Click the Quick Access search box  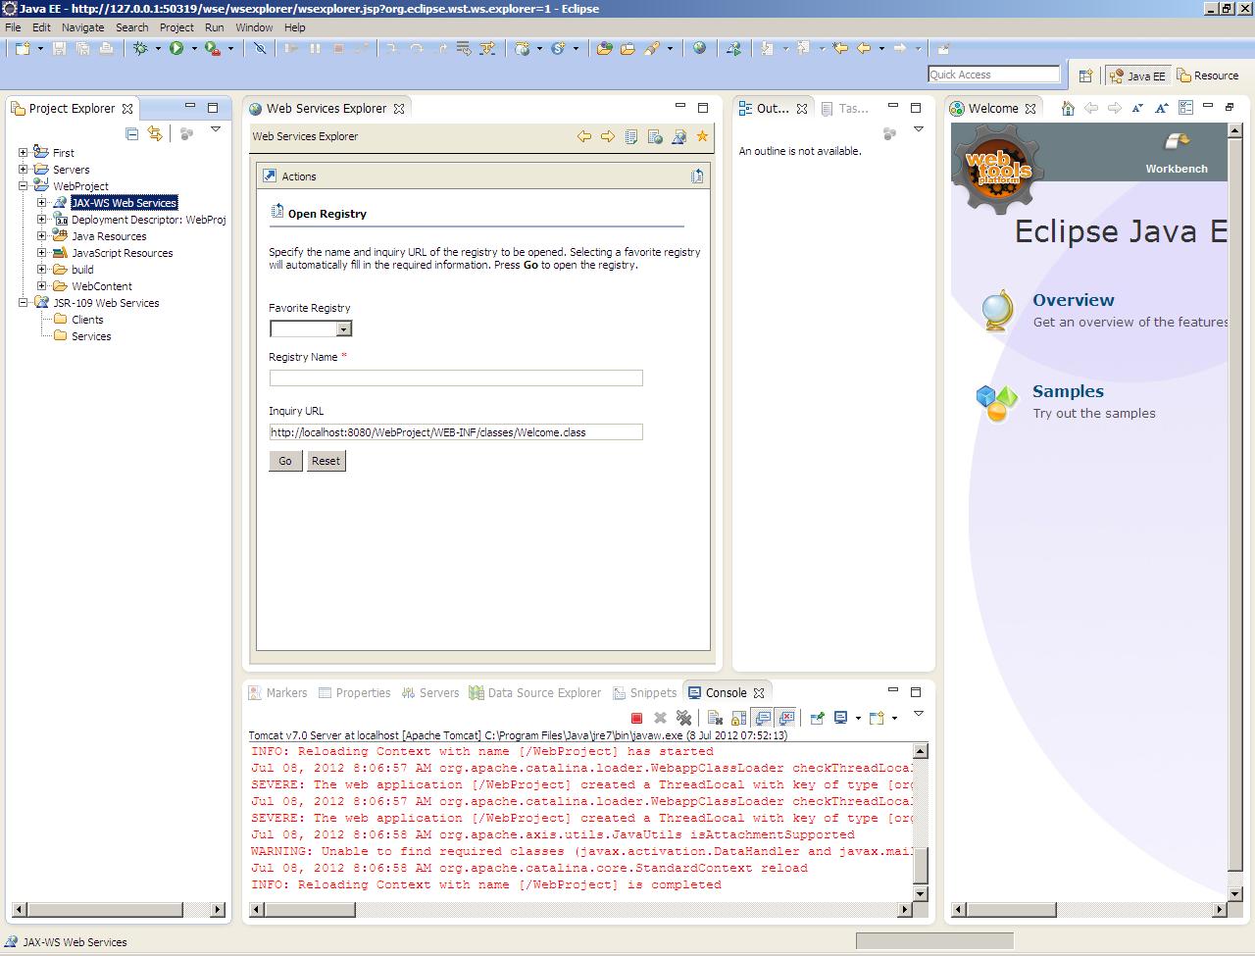[994, 75]
